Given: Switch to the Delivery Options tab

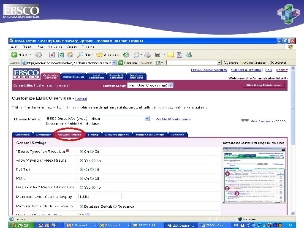Looking at the screenshot, I should coord(117,135).
